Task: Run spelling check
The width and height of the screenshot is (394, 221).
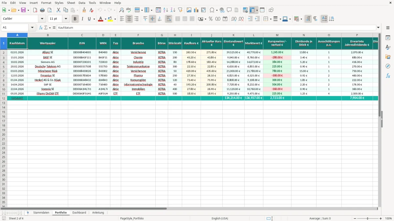Action: (x=129, y=10)
